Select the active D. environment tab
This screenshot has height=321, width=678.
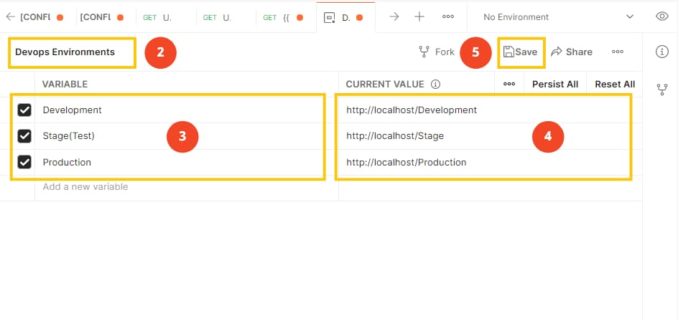[346, 17]
